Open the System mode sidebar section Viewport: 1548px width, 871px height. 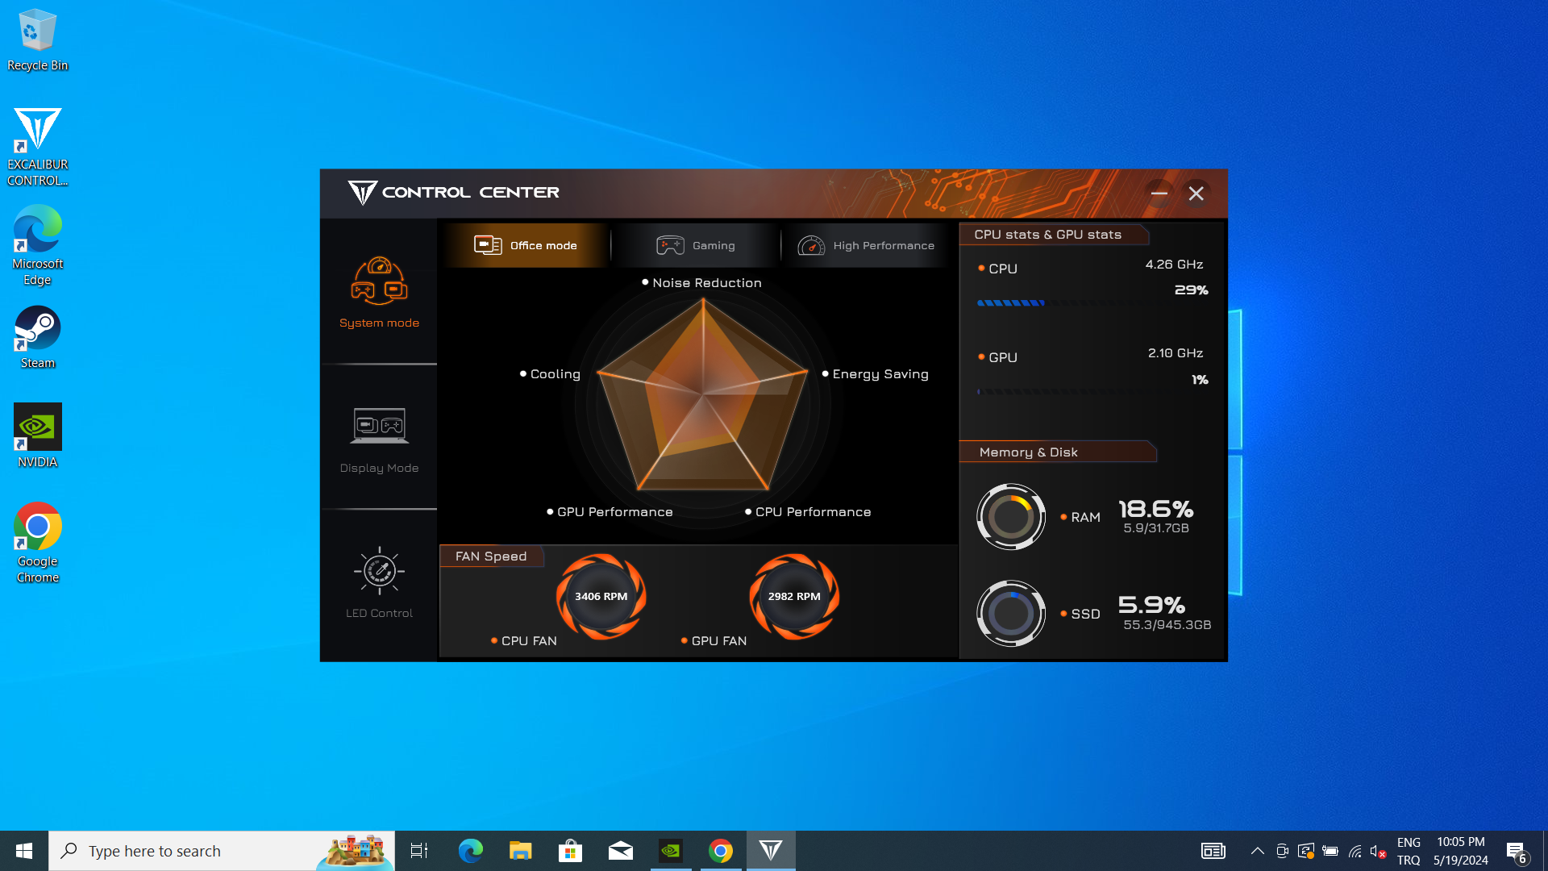[379, 292]
